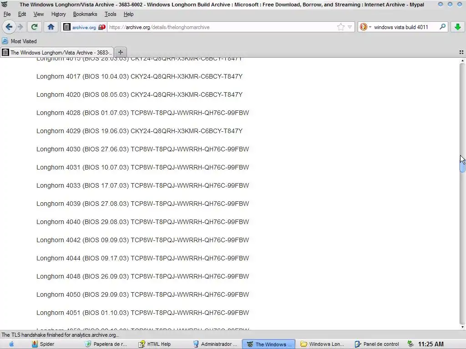Open the Most Visited bookmarks folder
The height and width of the screenshot is (349, 466).
click(19, 41)
